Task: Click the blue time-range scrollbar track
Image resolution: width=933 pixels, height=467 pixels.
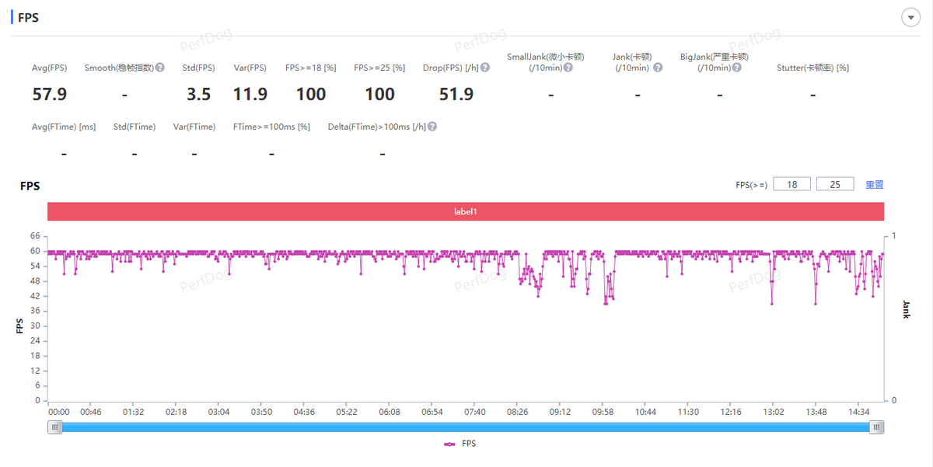Action: point(466,427)
